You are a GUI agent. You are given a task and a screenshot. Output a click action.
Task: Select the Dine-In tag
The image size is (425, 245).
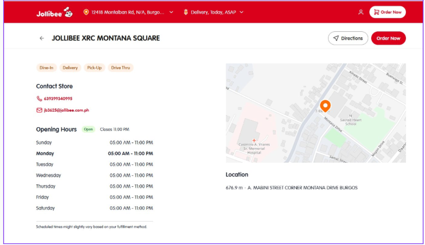[x=46, y=68]
